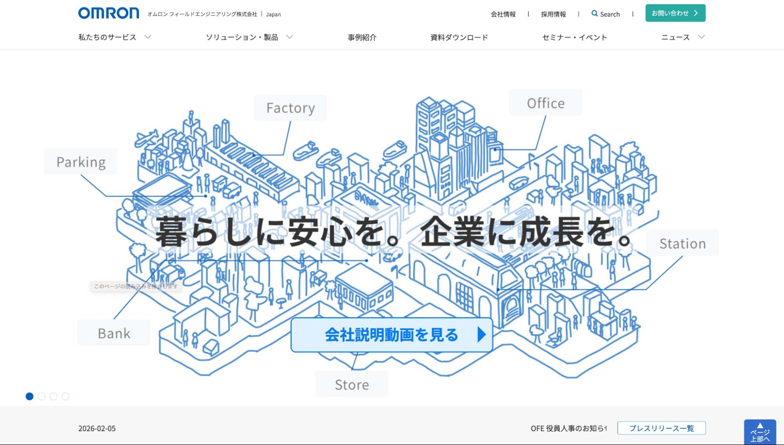Expand the ソリューション・製品 dropdown chevron
The width and height of the screenshot is (784, 445).
(x=289, y=37)
